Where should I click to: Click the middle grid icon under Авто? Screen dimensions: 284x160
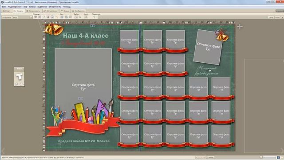point(66,17)
